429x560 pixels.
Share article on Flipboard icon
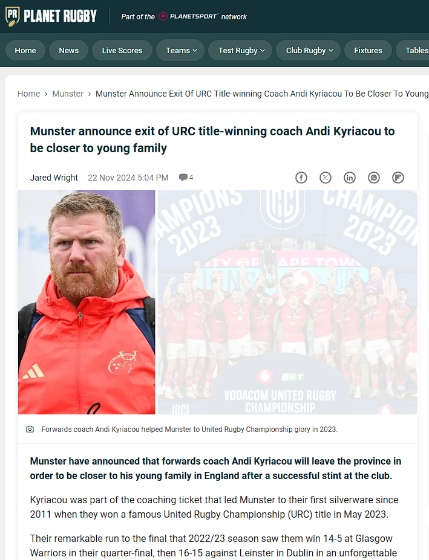pos(398,178)
